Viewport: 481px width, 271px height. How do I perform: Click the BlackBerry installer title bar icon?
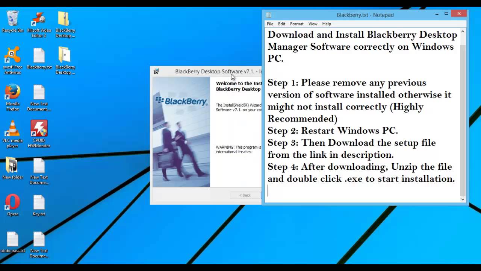tap(156, 71)
